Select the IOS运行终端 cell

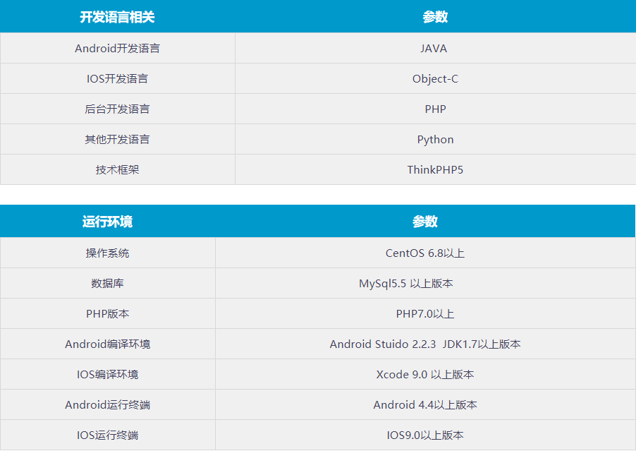tap(107, 435)
